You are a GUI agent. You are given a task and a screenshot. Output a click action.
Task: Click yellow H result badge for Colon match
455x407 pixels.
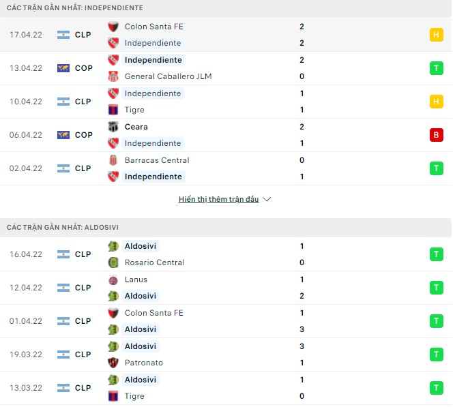coord(436,35)
